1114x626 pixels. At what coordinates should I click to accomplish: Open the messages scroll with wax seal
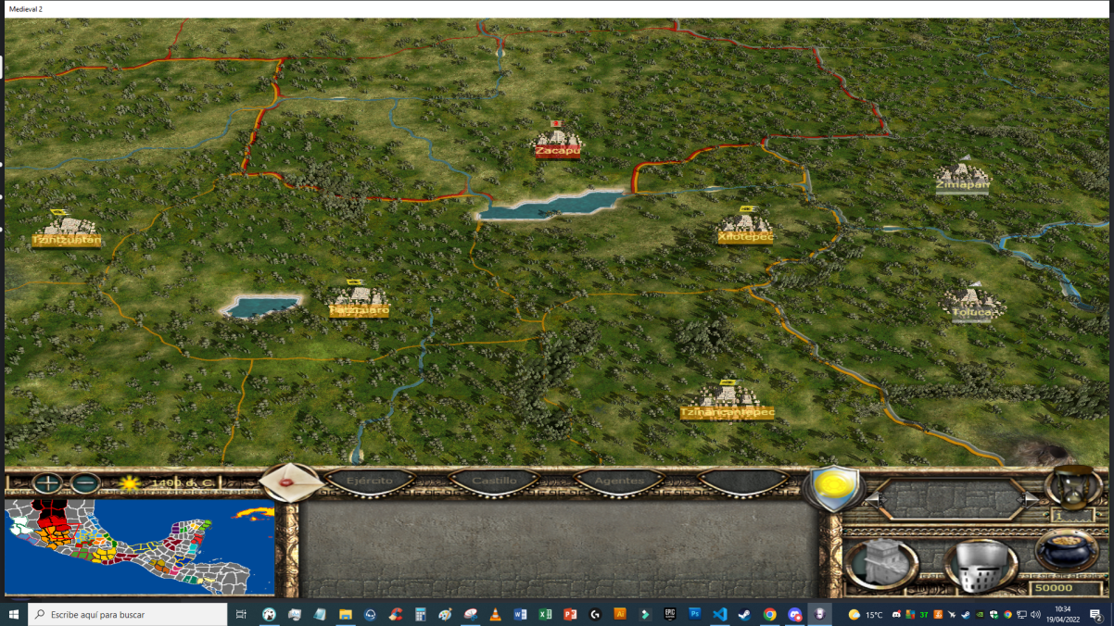pos(291,482)
